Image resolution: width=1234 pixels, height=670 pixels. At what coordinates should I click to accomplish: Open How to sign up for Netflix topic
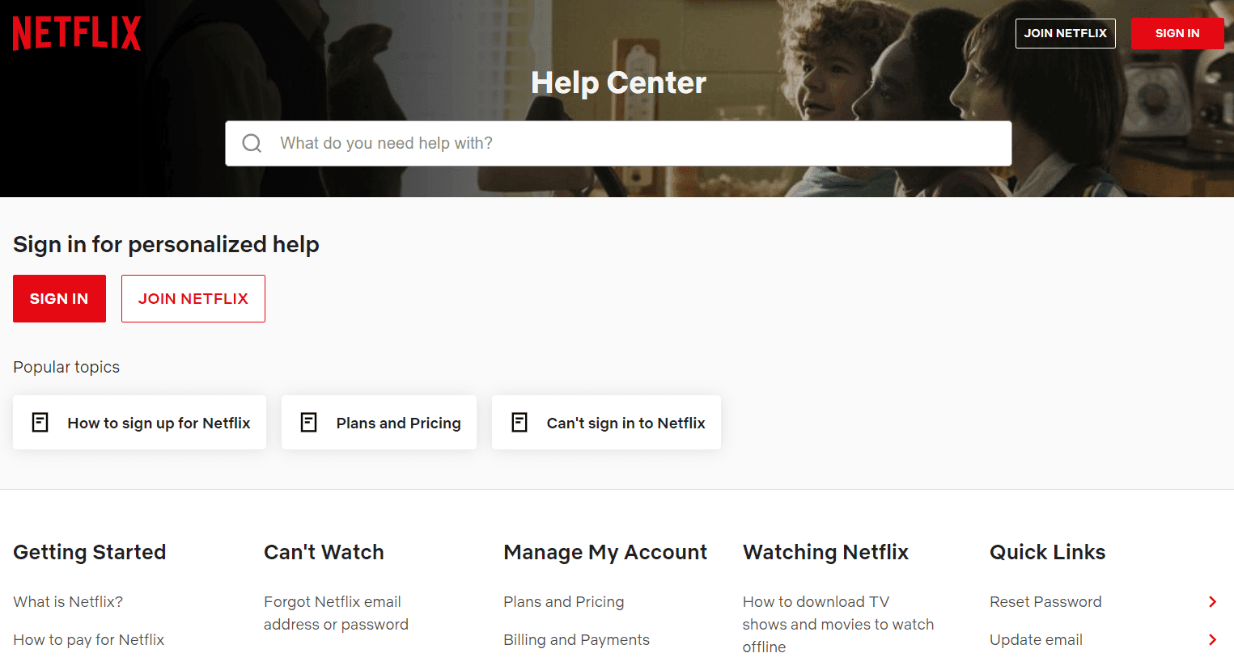coord(139,422)
